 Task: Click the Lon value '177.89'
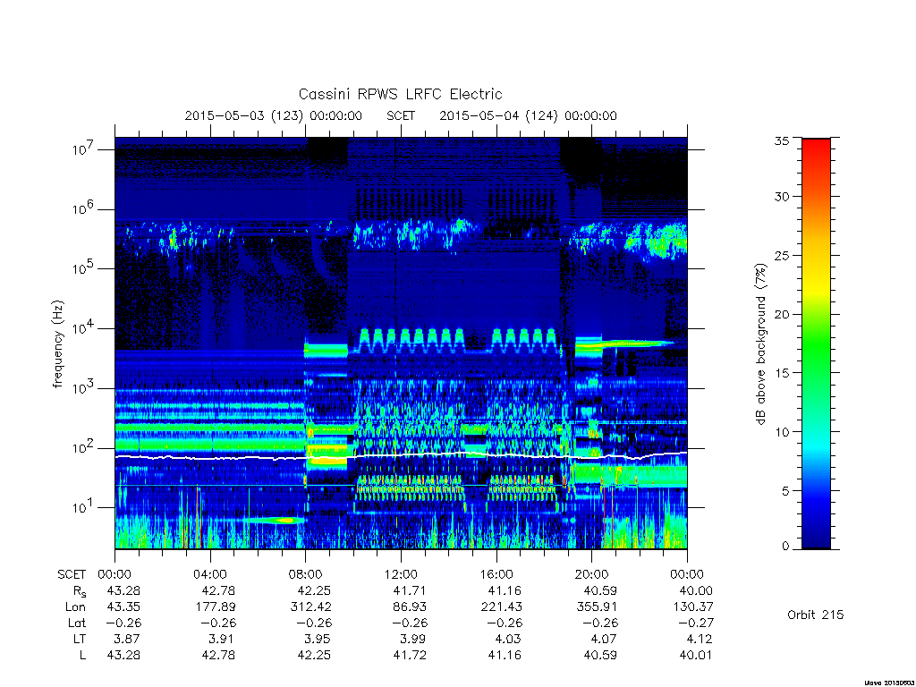216,607
